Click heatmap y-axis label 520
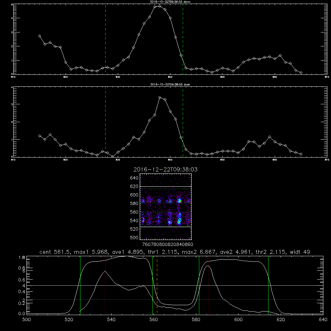331x331 pixels. (x=134, y=229)
